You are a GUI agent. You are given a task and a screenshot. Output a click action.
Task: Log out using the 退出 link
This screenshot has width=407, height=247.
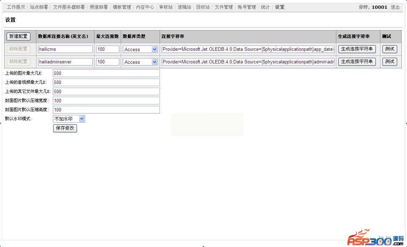395,7
